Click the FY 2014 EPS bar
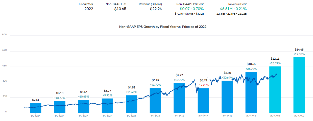Viewport: 313px width, 121px height. (59, 107)
